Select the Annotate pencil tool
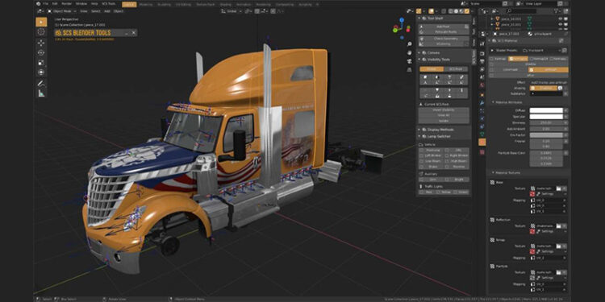605x302 pixels. (41, 83)
